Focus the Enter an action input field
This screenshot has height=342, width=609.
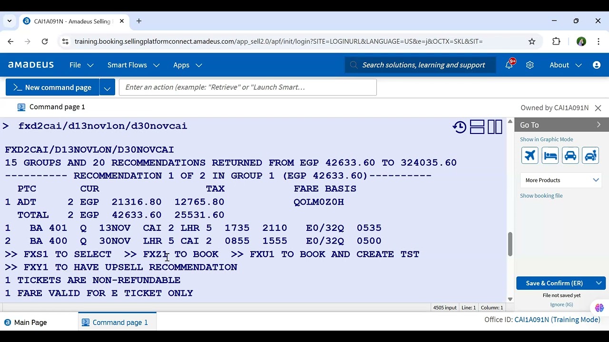[248, 87]
